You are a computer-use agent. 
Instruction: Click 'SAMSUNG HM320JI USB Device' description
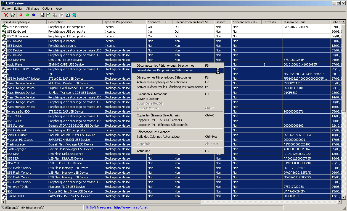pos(69,140)
